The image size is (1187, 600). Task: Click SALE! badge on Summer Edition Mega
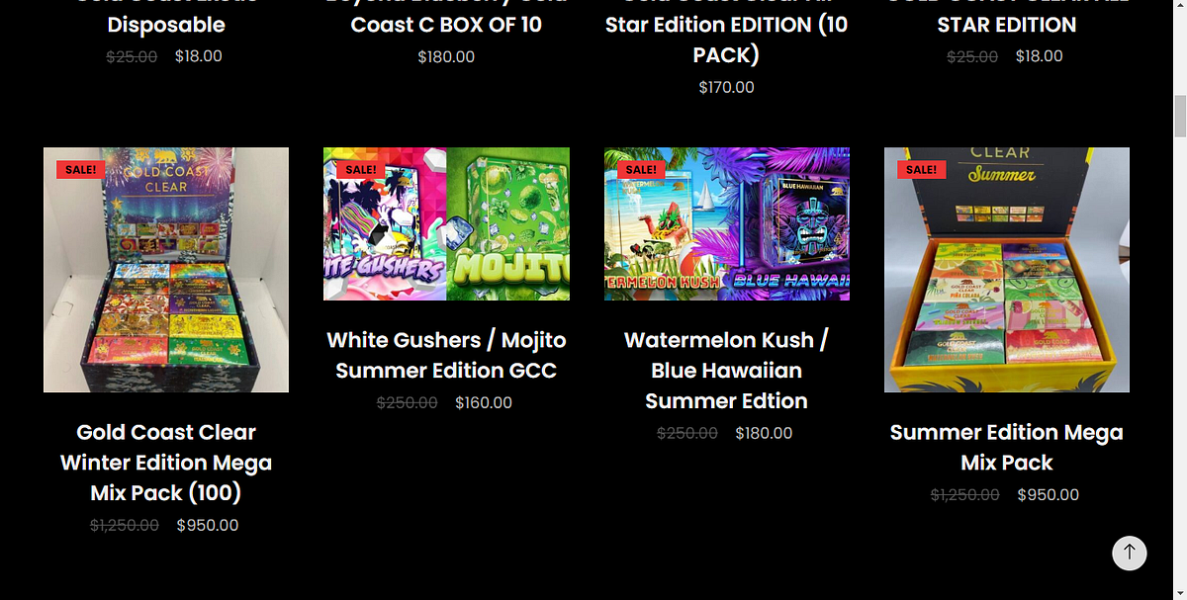click(921, 169)
